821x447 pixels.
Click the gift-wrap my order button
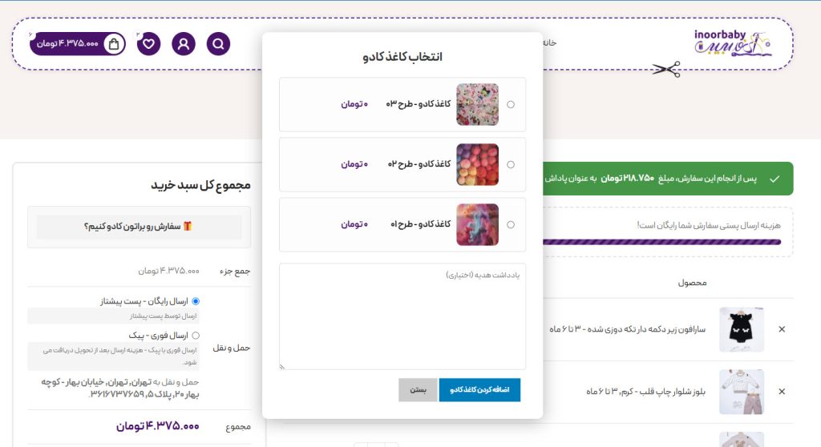[139, 227]
